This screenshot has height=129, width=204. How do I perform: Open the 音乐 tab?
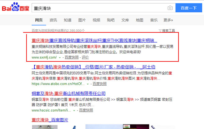(x=154, y=20)
